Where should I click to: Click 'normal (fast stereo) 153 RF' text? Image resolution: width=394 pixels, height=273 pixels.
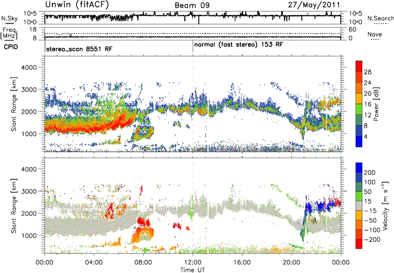(238, 44)
